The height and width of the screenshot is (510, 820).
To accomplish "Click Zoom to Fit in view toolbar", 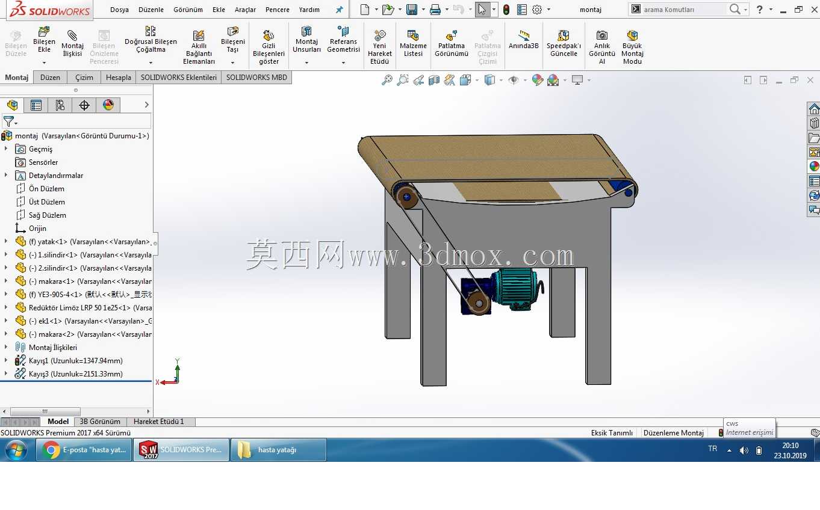I will pos(387,80).
